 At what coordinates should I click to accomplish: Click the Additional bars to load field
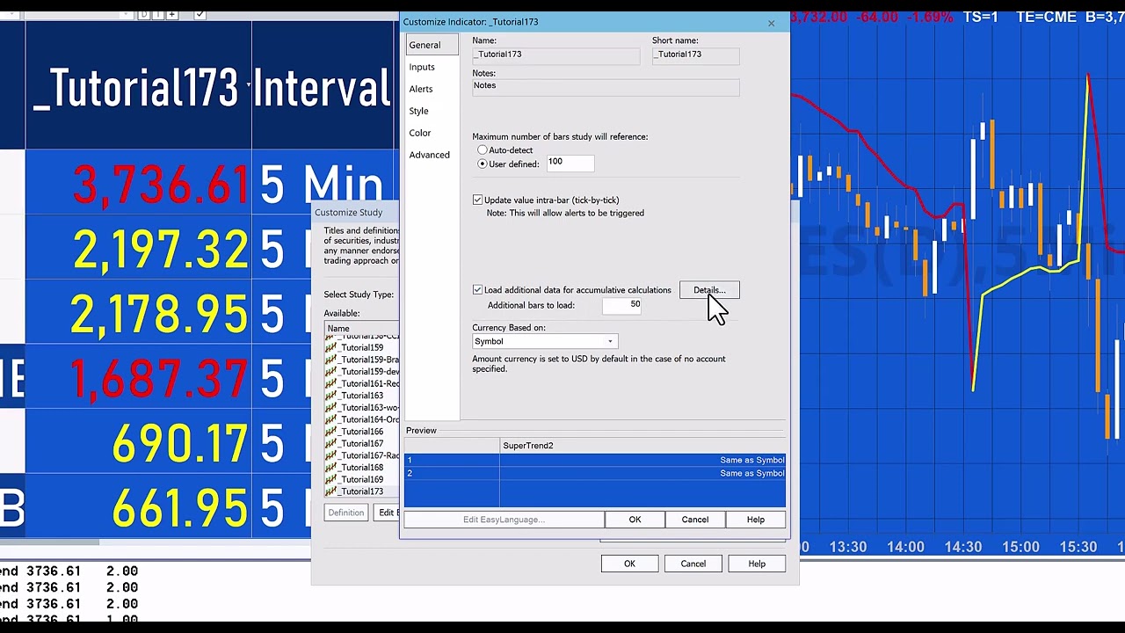621,305
